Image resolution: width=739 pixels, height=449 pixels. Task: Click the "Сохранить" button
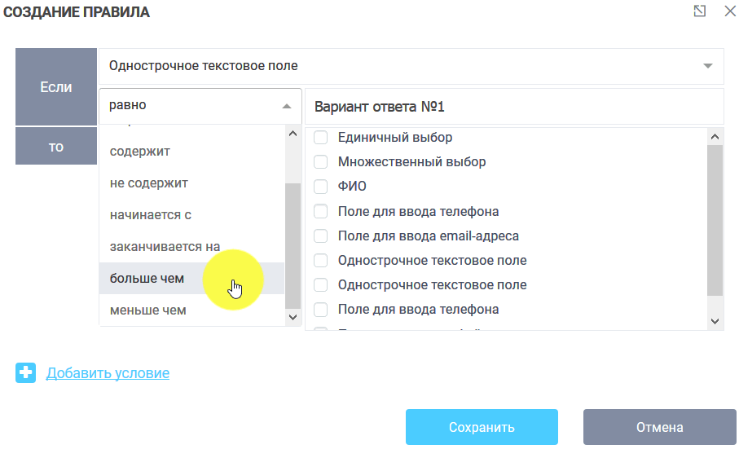[x=482, y=427]
